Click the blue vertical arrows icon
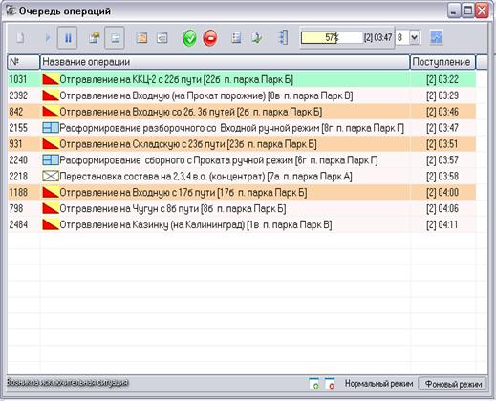Viewport: 496px width, 401px height. [x=283, y=37]
